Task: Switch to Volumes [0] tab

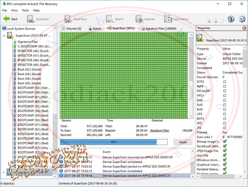Action: [x=71, y=29]
